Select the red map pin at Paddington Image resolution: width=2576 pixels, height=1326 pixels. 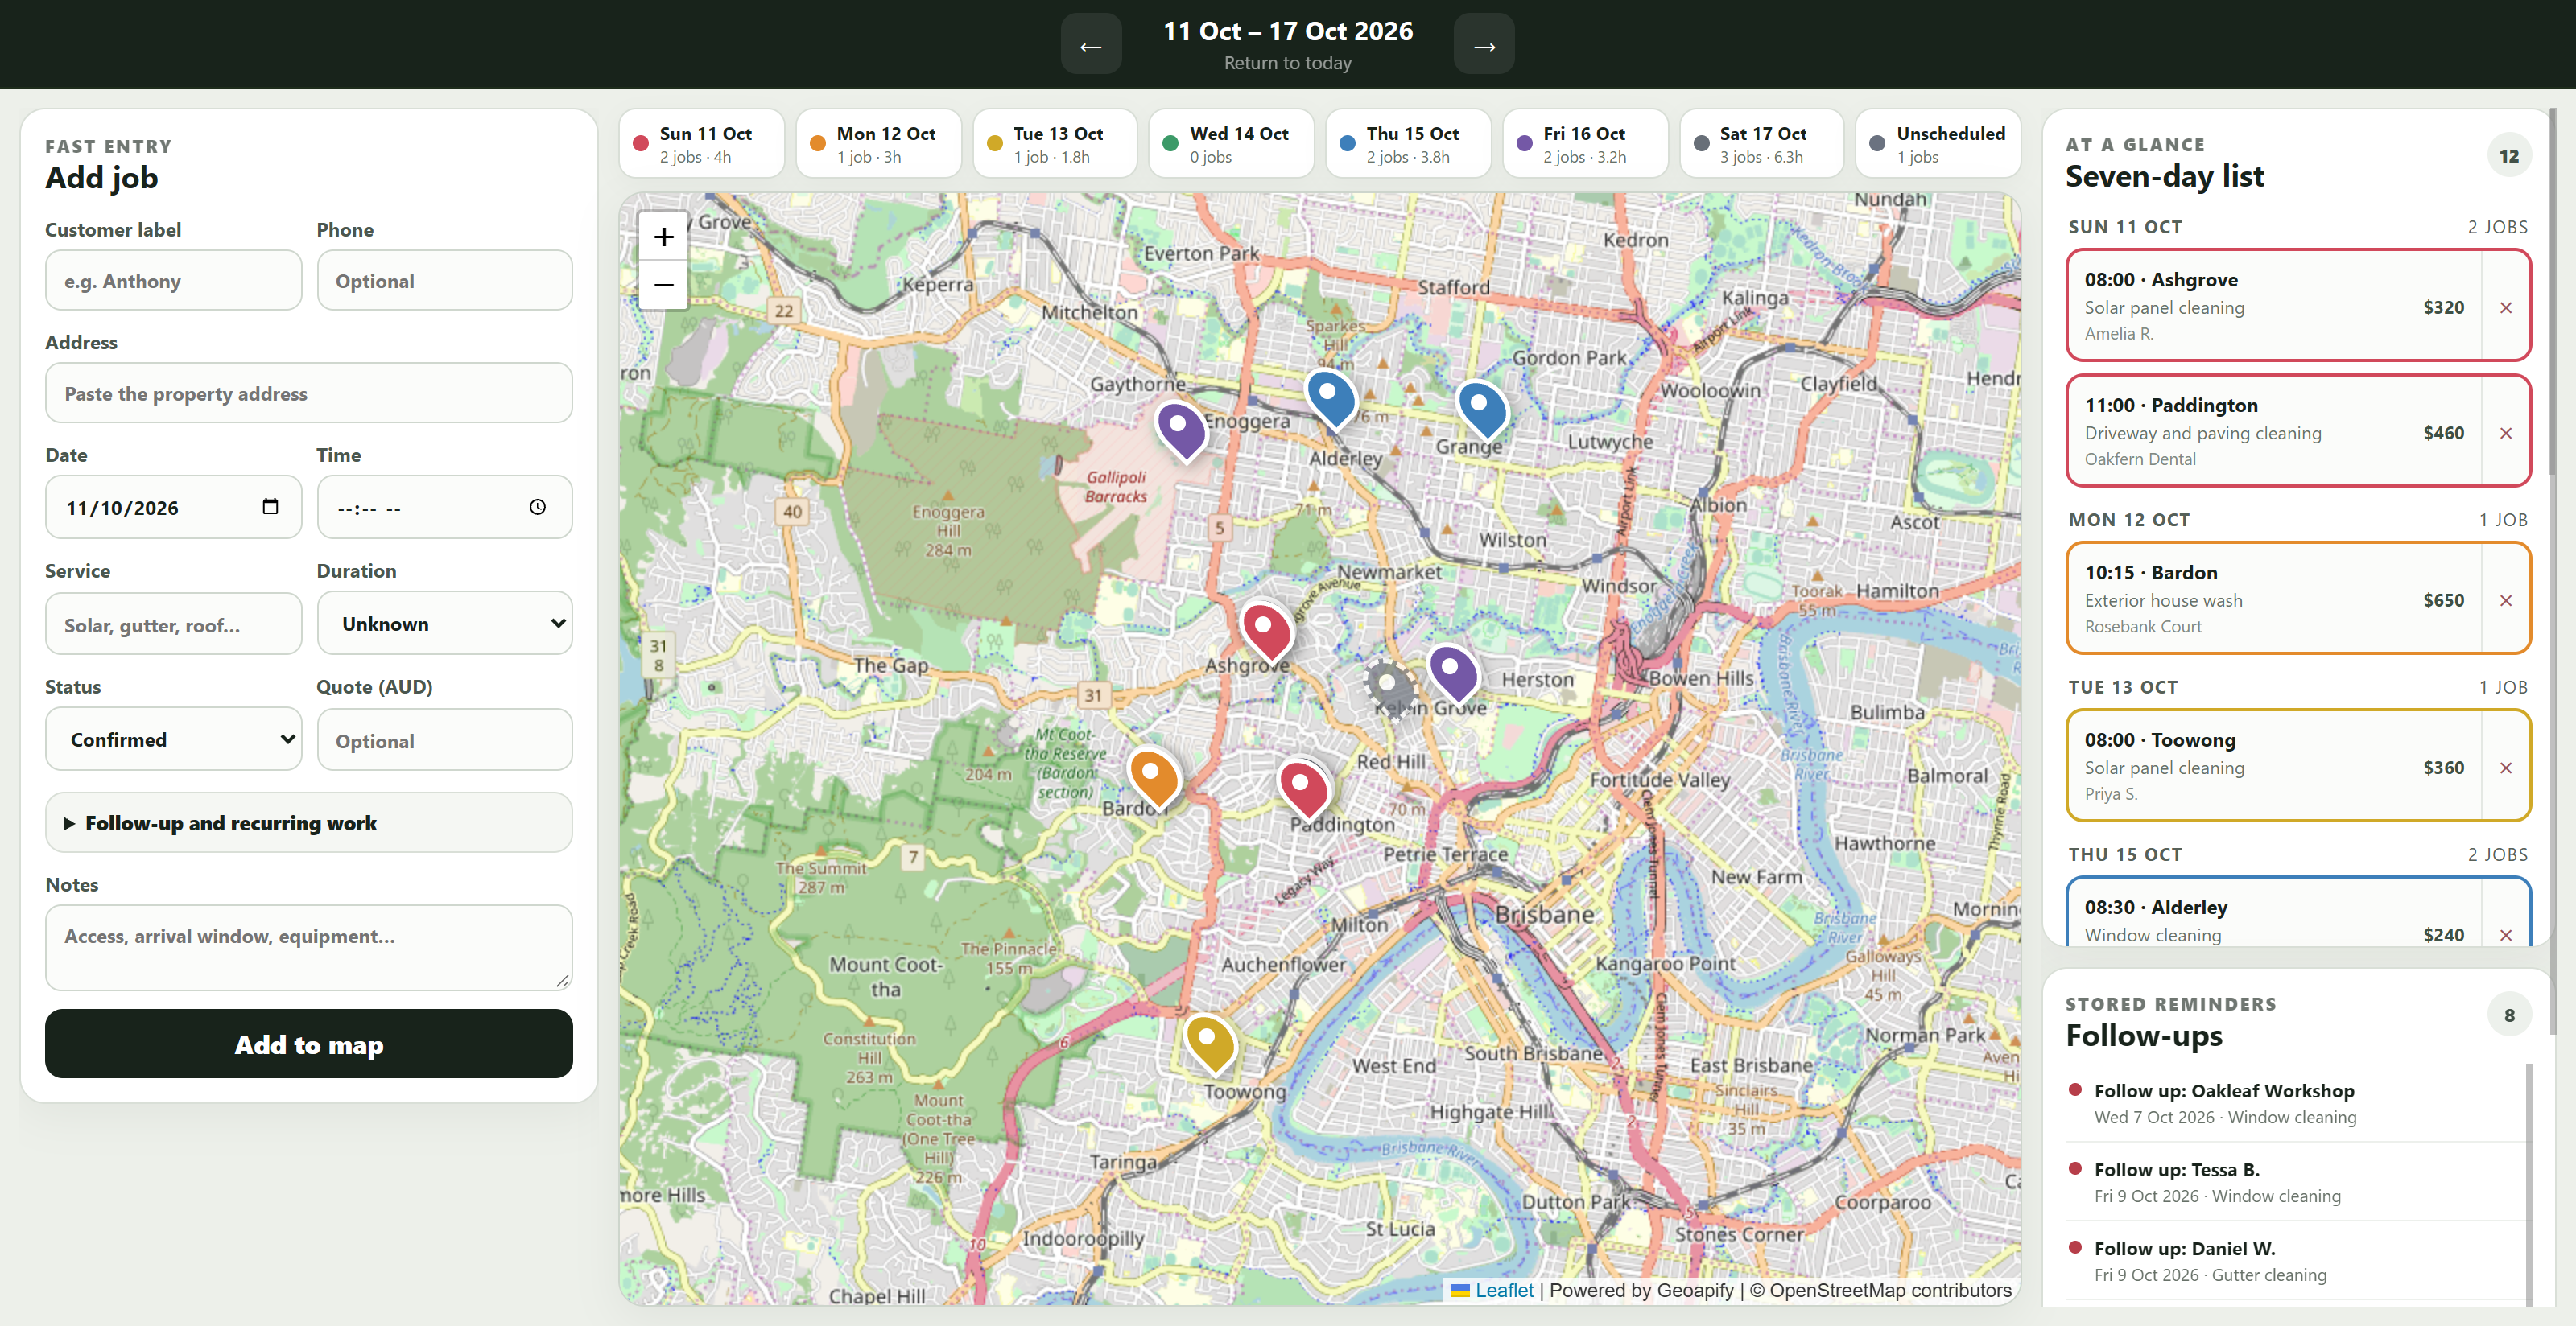coord(1303,789)
